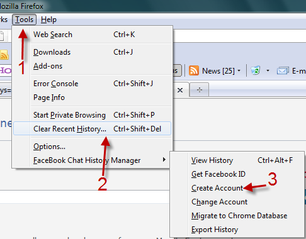Open the News [25] dropdown arrow
The height and width of the screenshot is (239, 306).
[x=239, y=70]
